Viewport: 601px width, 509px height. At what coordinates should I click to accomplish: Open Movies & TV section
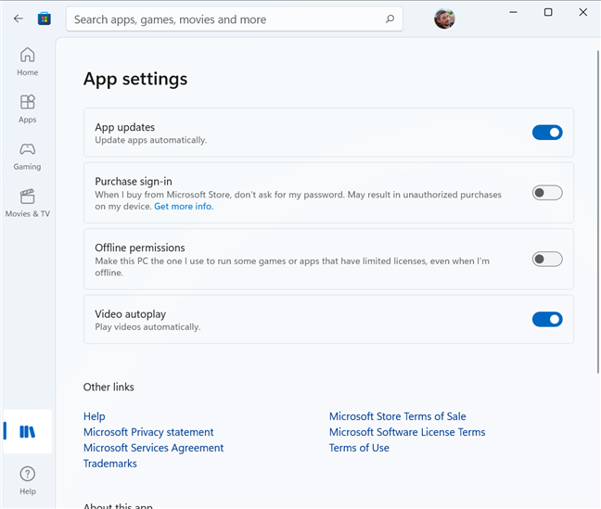point(27,203)
